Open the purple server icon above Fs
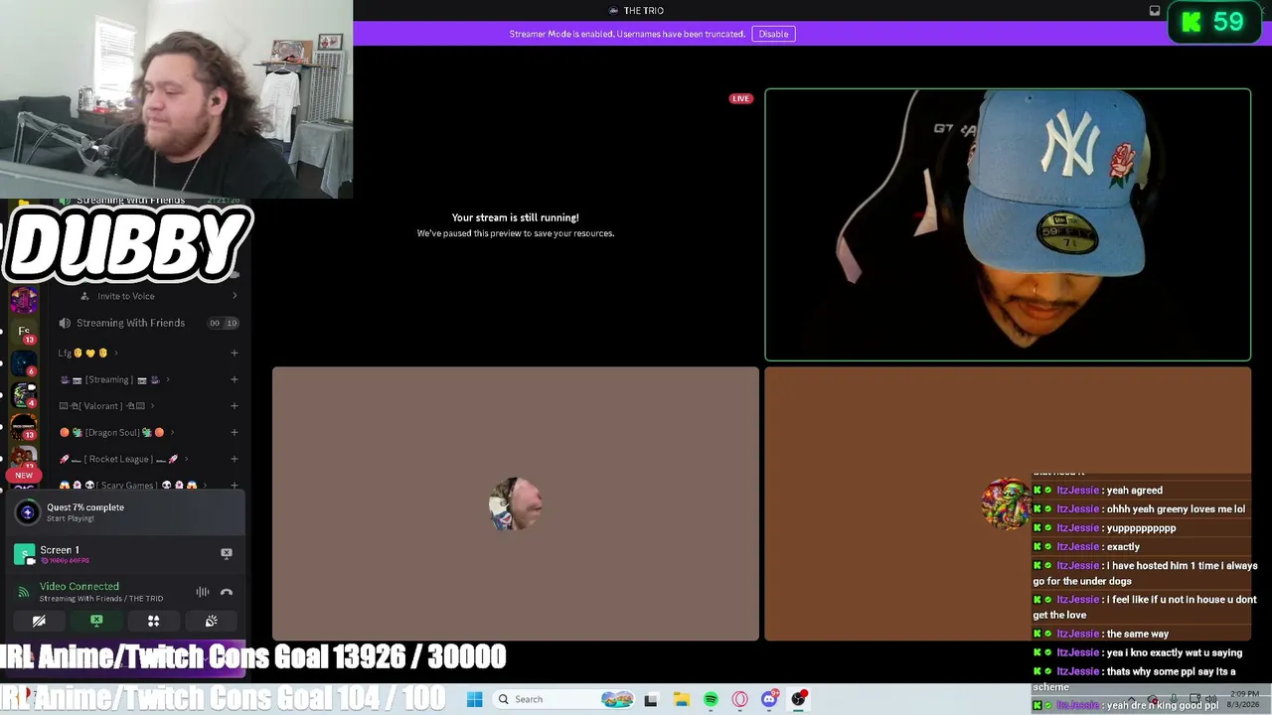 coord(24,300)
